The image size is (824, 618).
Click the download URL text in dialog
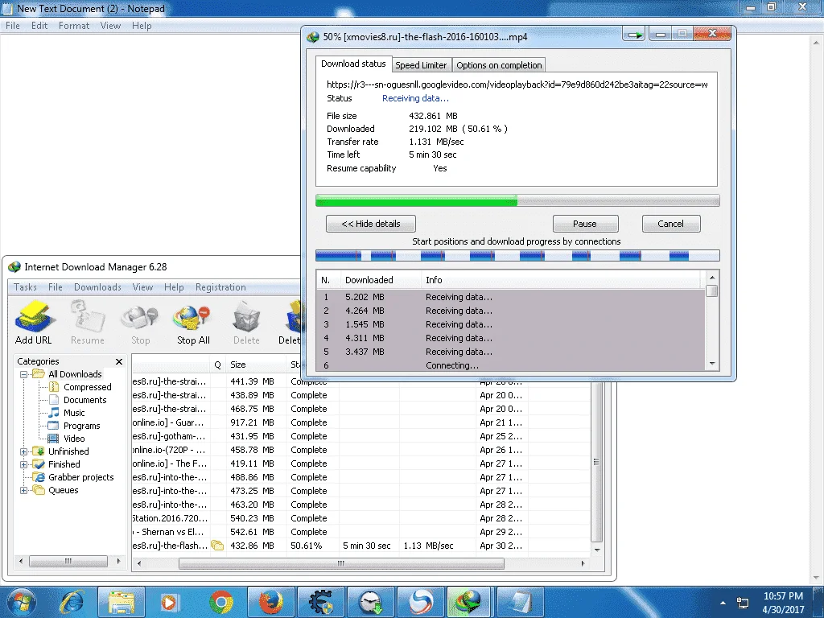point(517,84)
